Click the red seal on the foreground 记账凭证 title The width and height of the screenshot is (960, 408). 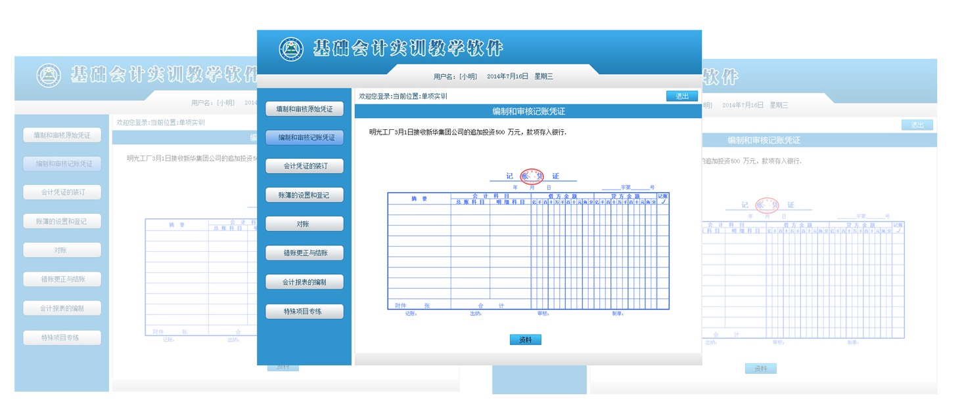coord(532,176)
